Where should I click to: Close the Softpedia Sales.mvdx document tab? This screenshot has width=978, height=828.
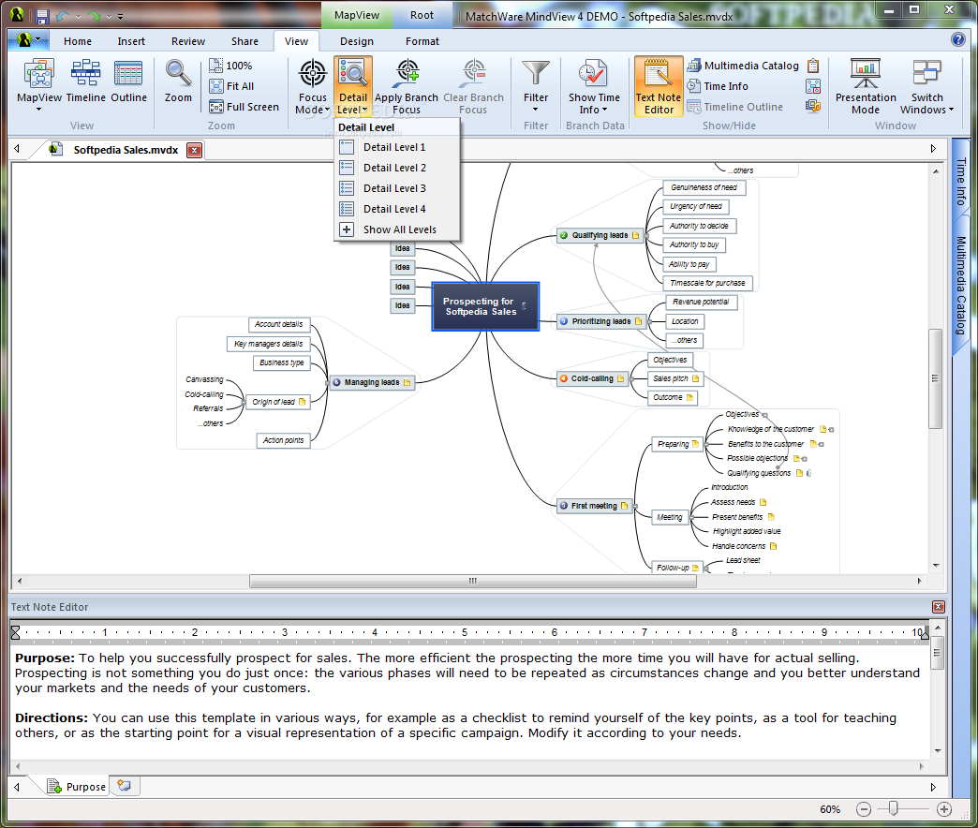[195, 150]
